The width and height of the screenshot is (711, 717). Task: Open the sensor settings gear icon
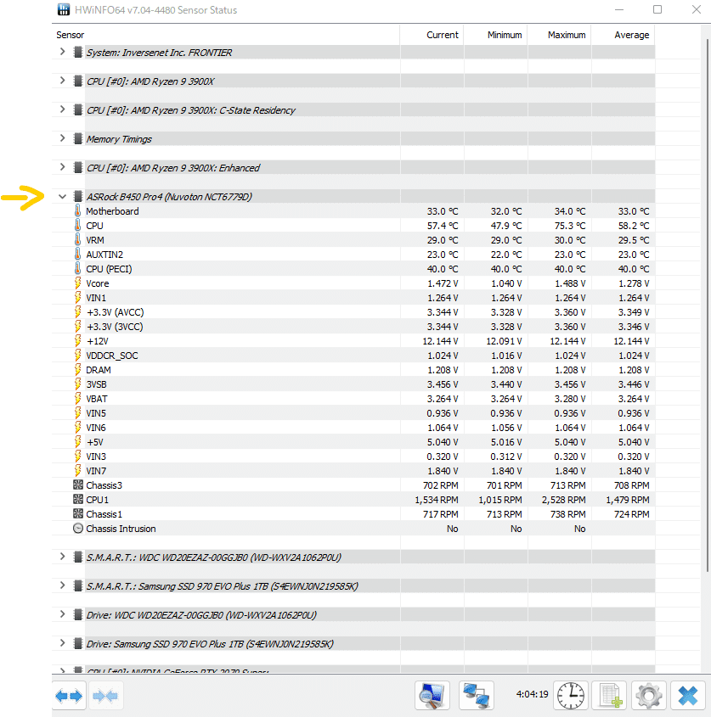(x=648, y=696)
